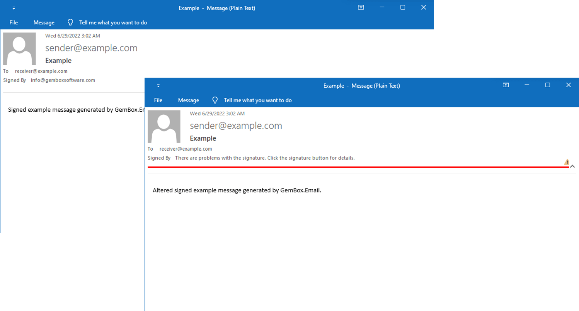Select the Message tab in the background window

(44, 22)
